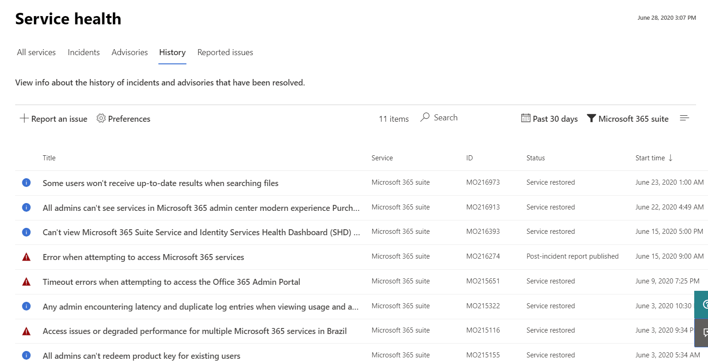Viewport: 708px width, 362px height.
Task: Click the Search magnifier icon
Action: (x=425, y=118)
